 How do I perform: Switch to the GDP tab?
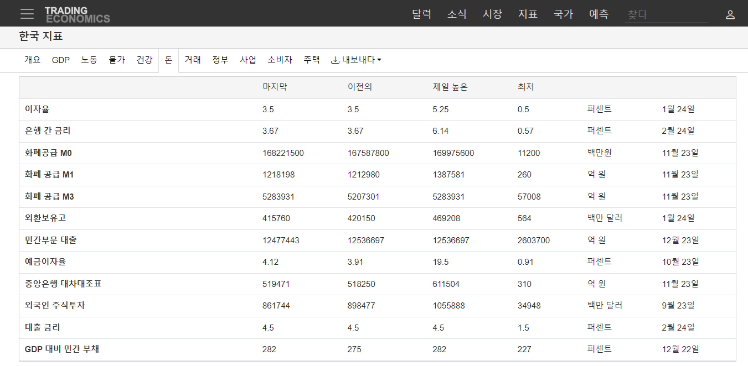[61, 60]
